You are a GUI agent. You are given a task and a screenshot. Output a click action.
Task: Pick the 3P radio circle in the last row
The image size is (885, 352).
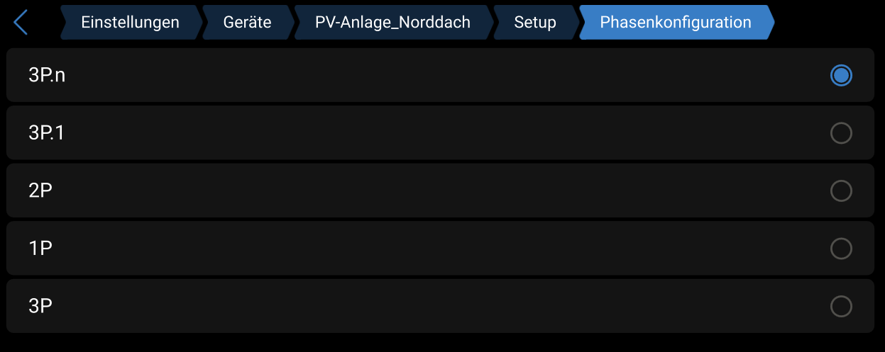click(x=841, y=306)
